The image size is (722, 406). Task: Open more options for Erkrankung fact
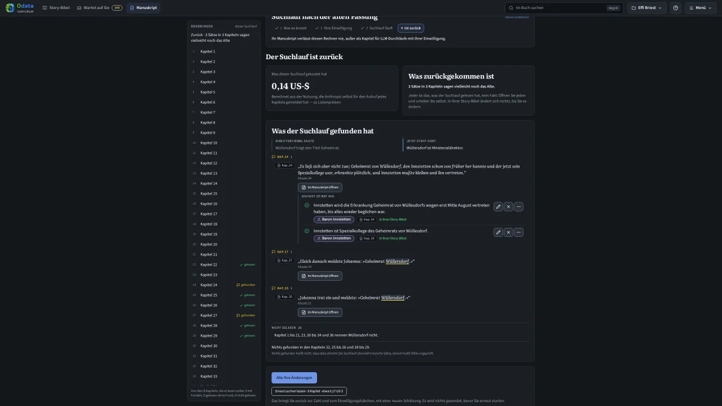pos(518,207)
